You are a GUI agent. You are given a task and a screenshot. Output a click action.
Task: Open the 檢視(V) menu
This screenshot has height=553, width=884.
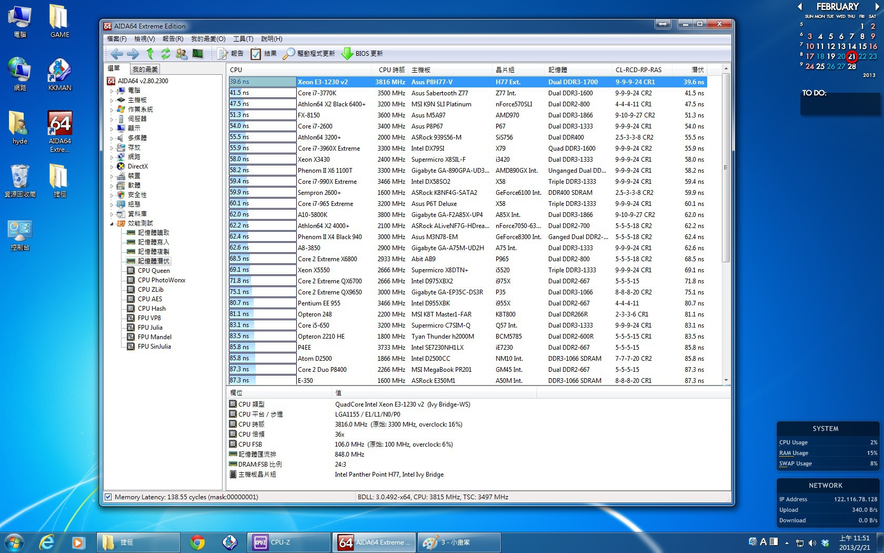[145, 39]
